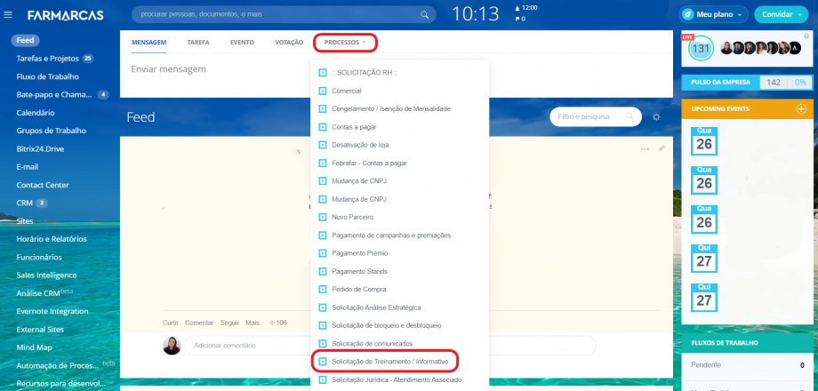Open the hamburger menu beside the FARMARCAS logo
The image size is (818, 391).
coord(8,14)
